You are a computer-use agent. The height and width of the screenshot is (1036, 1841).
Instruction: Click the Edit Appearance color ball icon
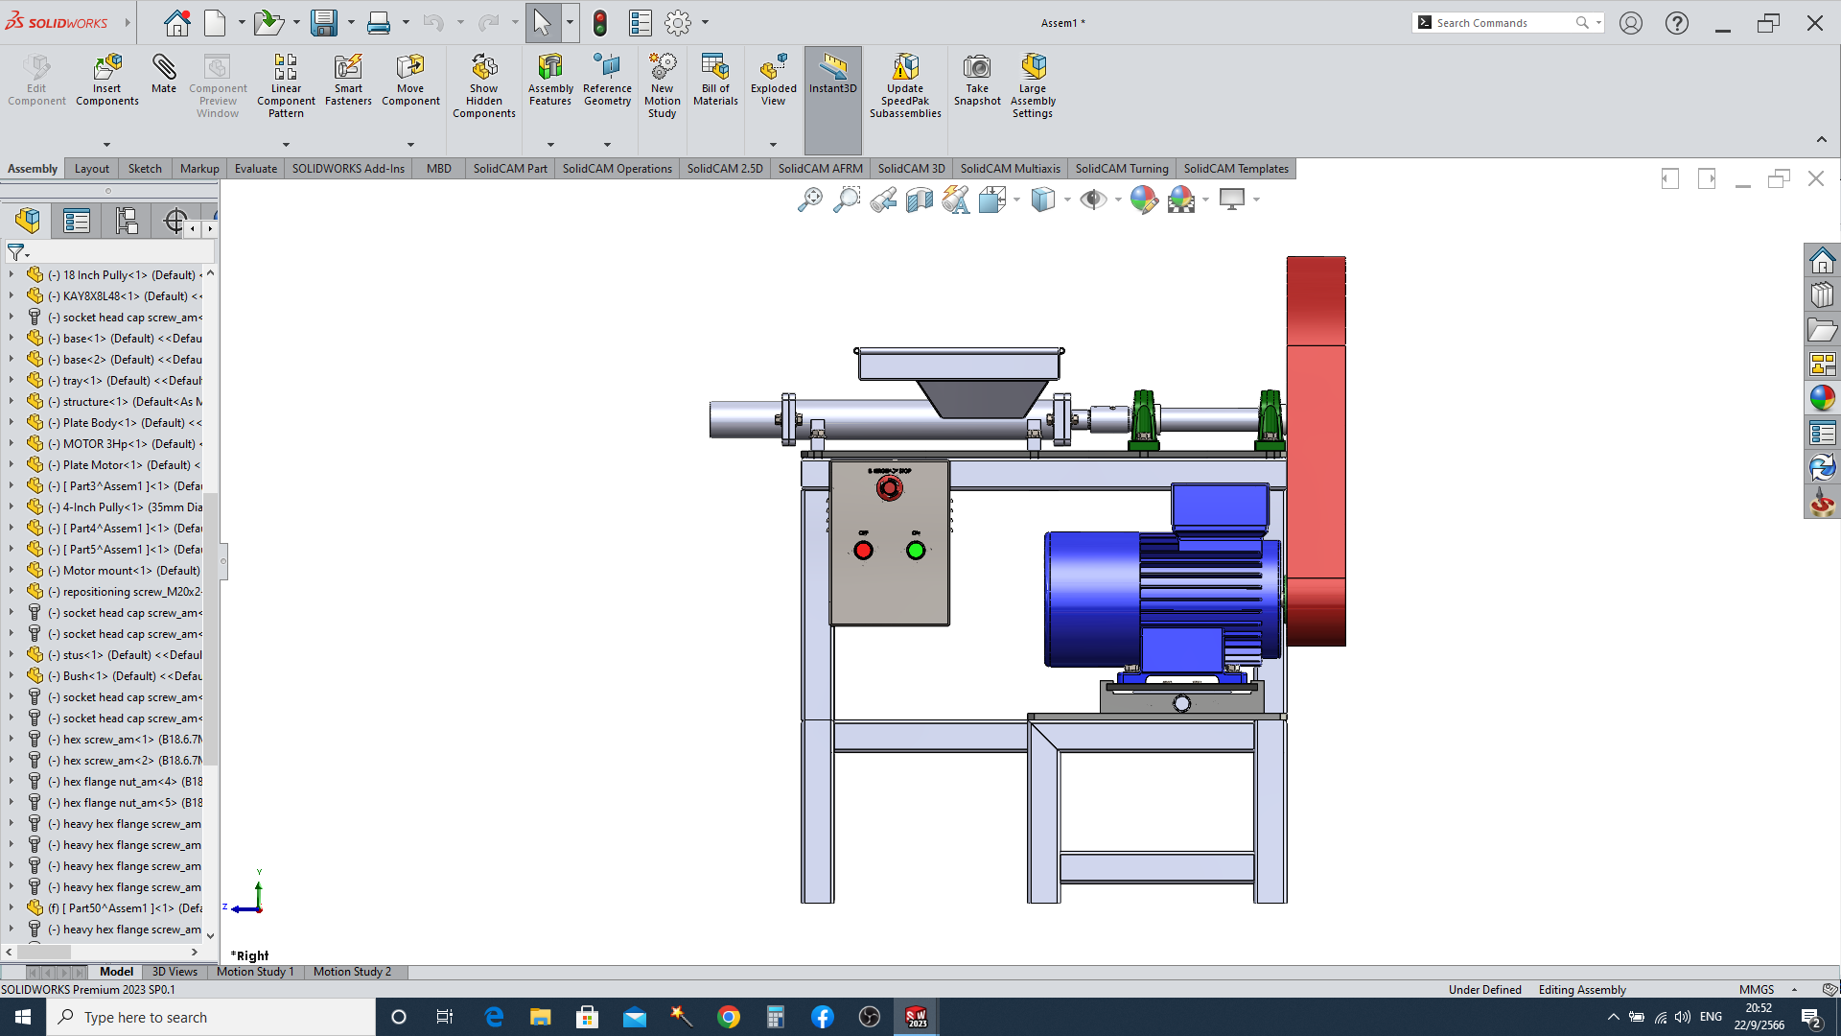[1143, 200]
